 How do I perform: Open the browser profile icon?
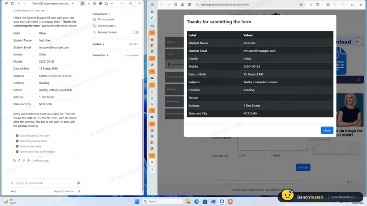(x=328, y=5)
